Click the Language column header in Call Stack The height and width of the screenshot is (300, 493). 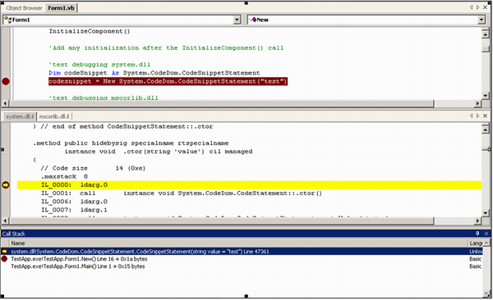click(x=476, y=243)
